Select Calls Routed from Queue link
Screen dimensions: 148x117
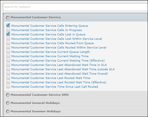[52, 43]
